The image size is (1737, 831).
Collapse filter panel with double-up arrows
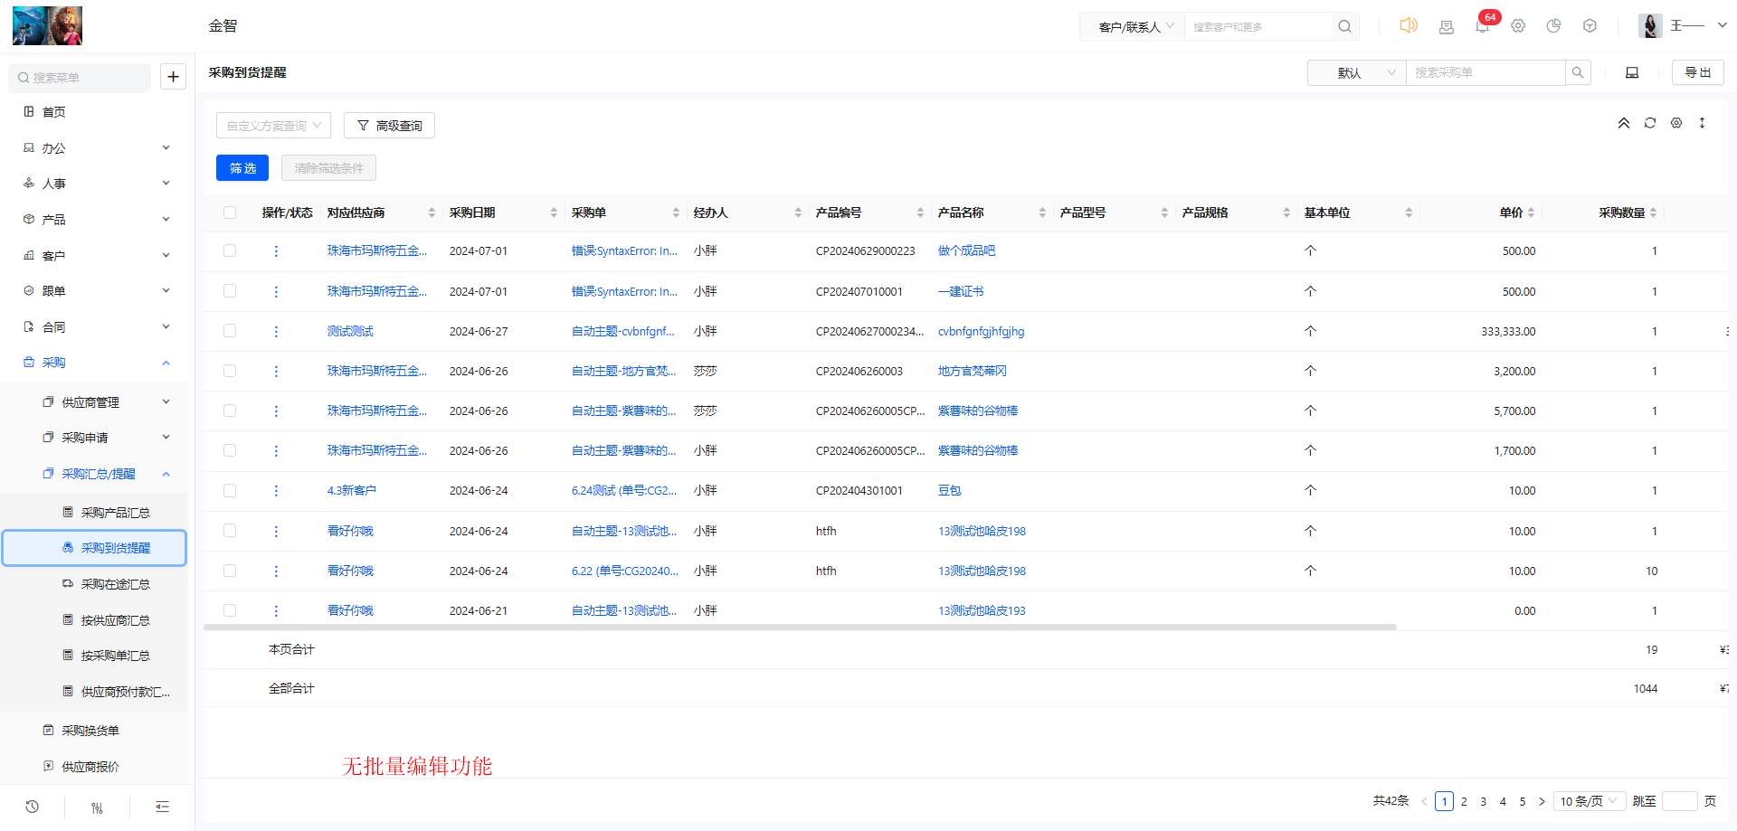coord(1624,123)
